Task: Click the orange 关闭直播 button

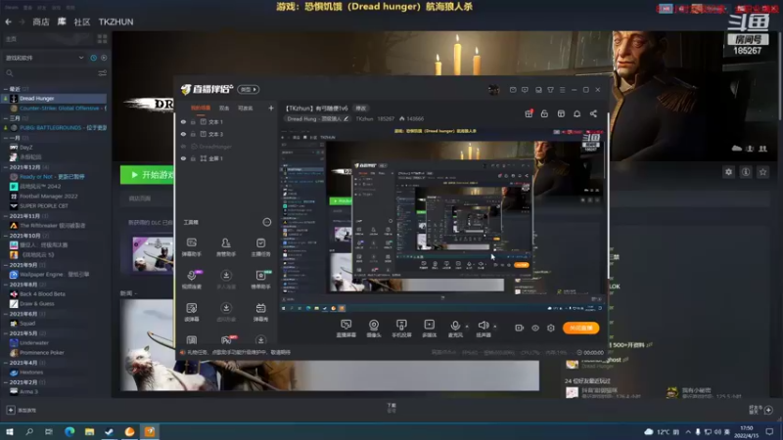Action: 580,328
